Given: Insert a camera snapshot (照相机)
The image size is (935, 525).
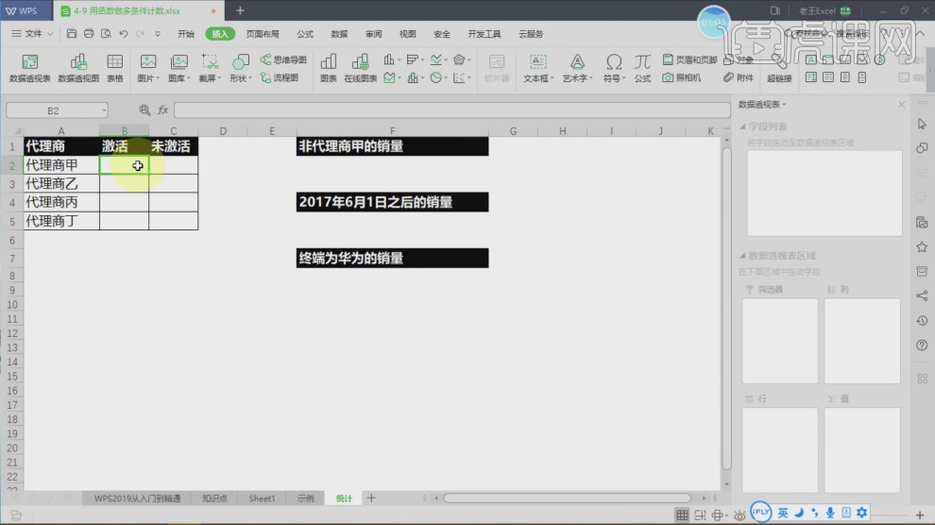Looking at the screenshot, I should 682,77.
